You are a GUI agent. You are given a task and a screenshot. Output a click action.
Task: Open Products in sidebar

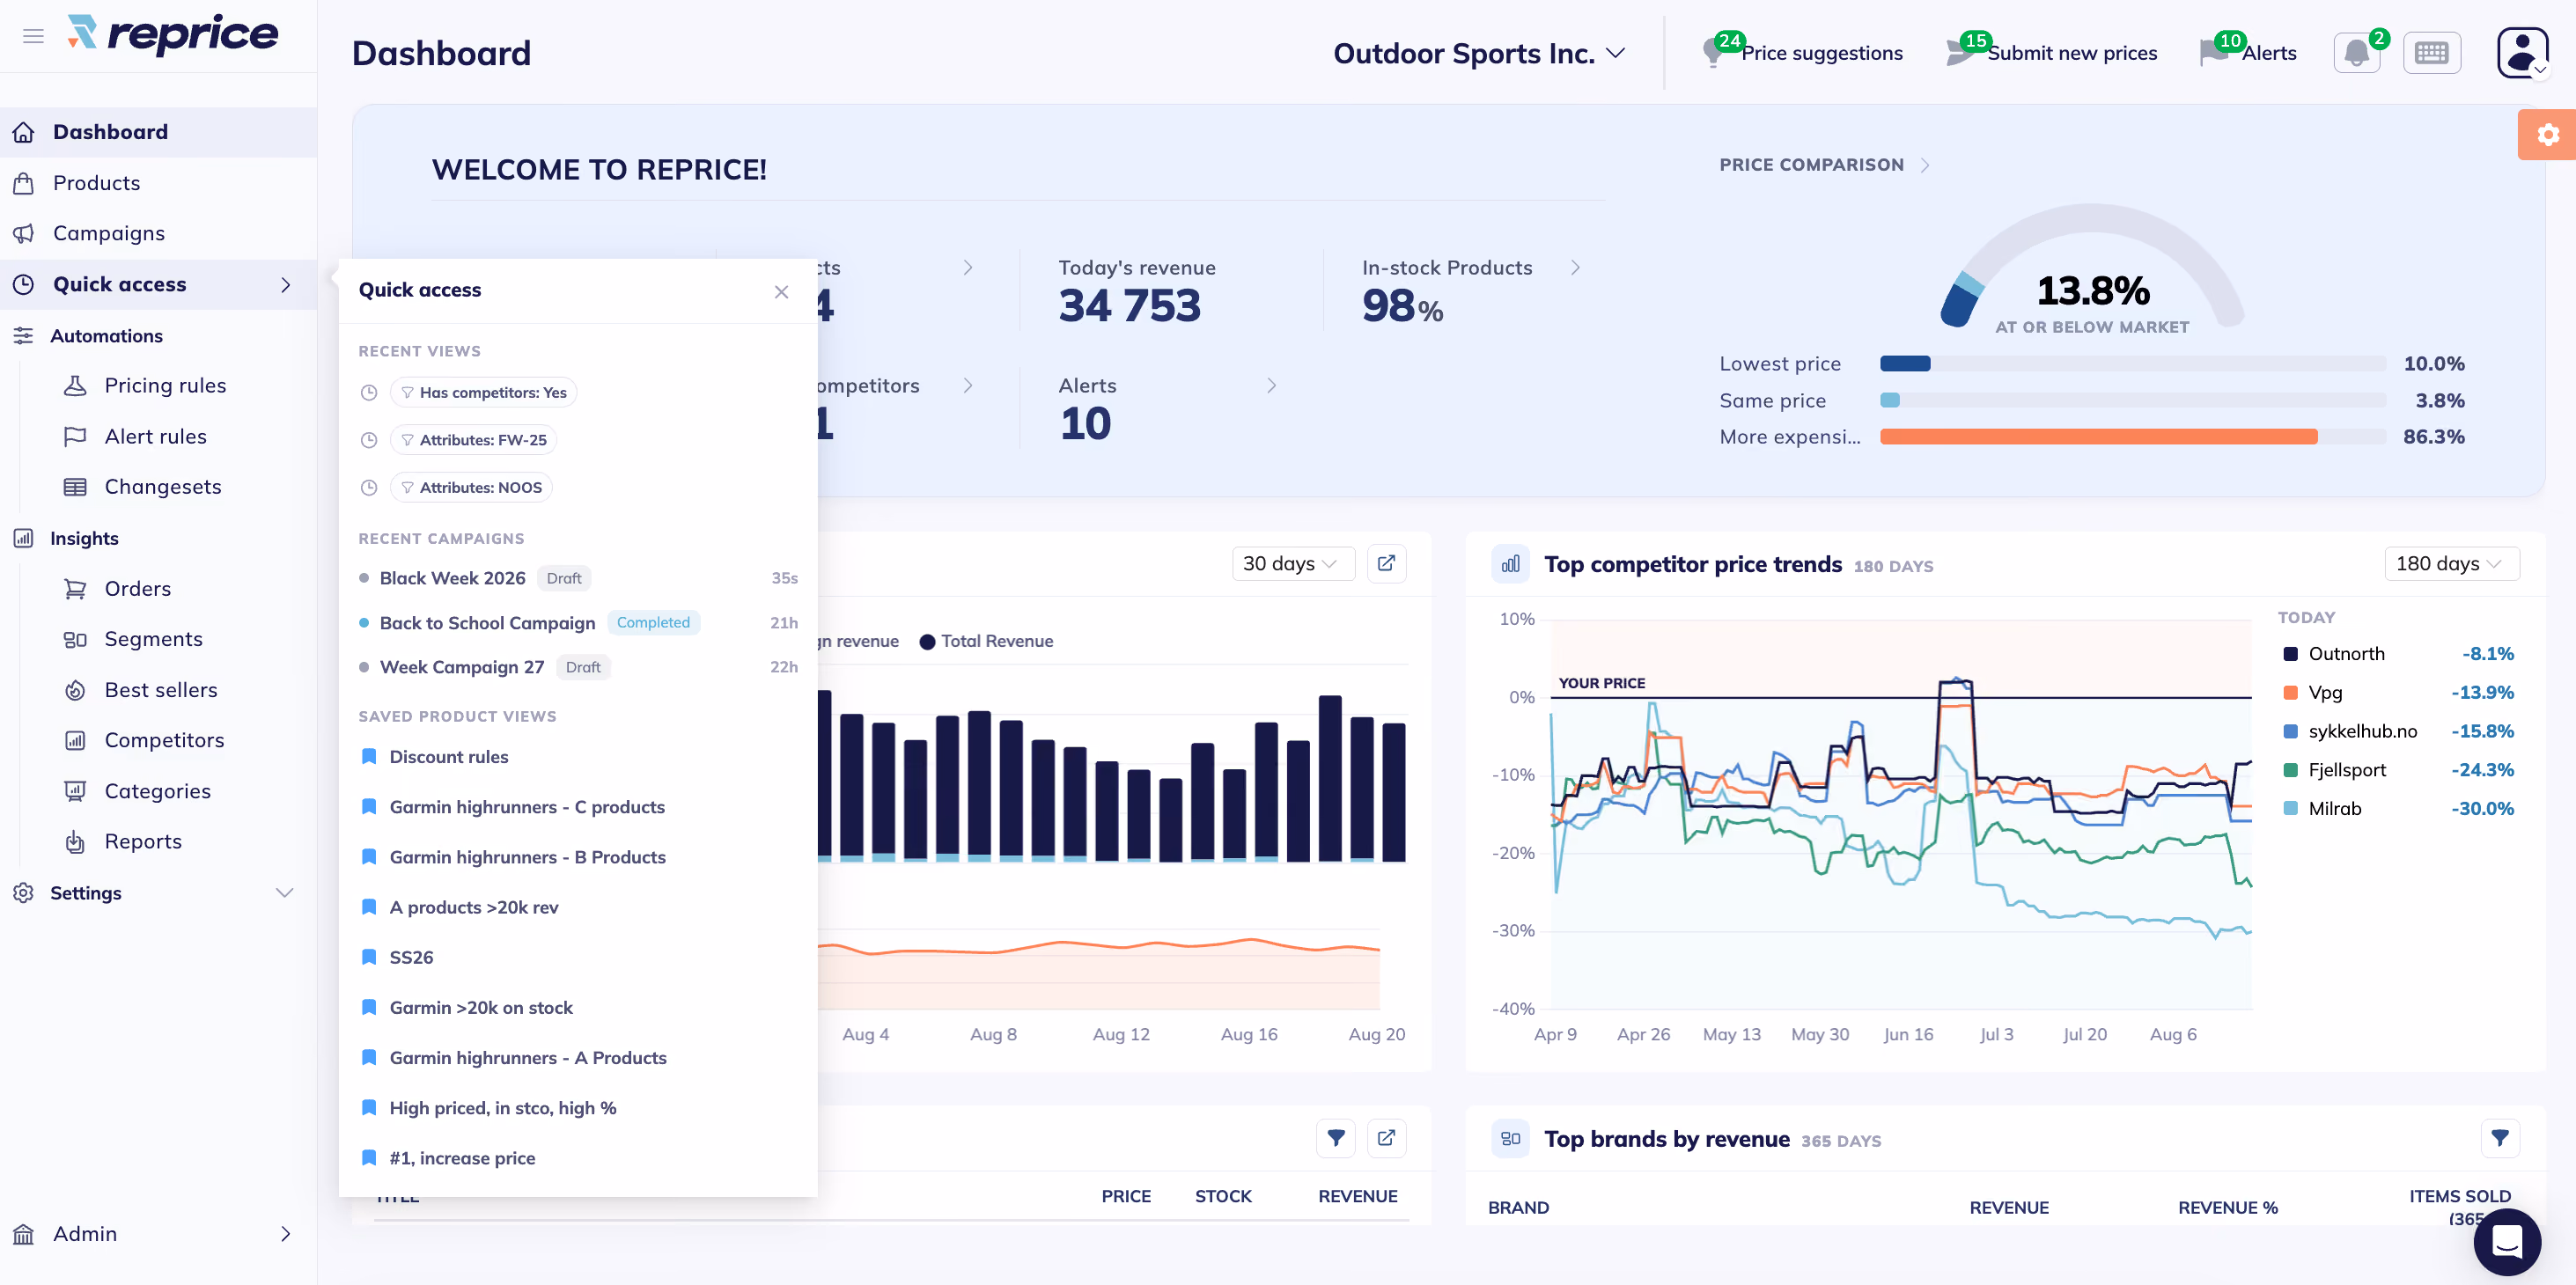point(158,183)
